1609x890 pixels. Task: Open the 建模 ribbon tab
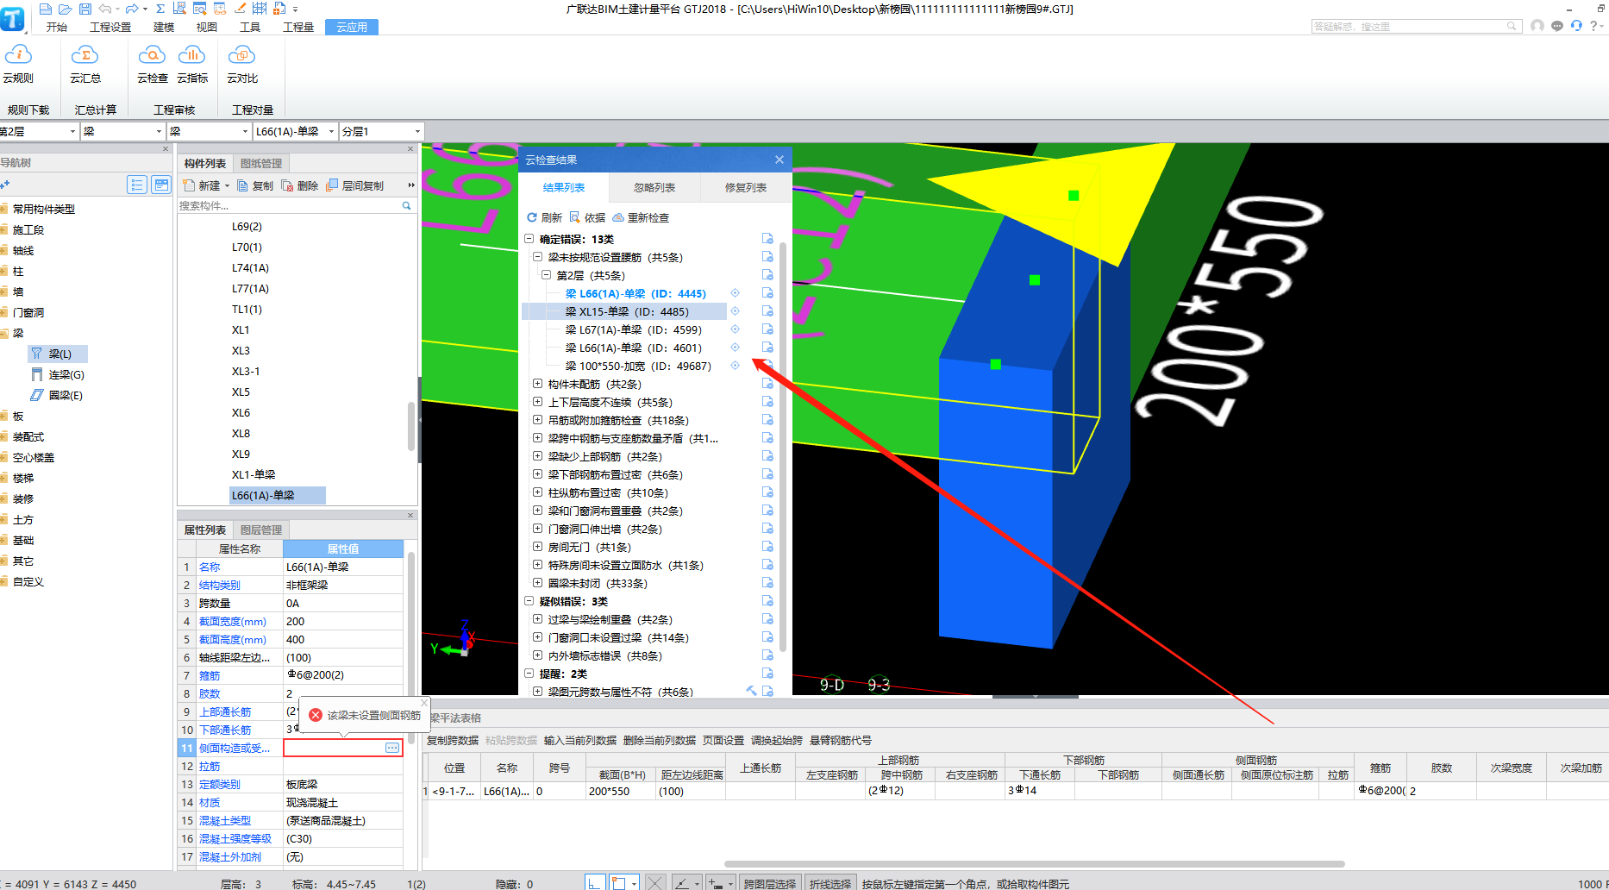click(x=164, y=27)
